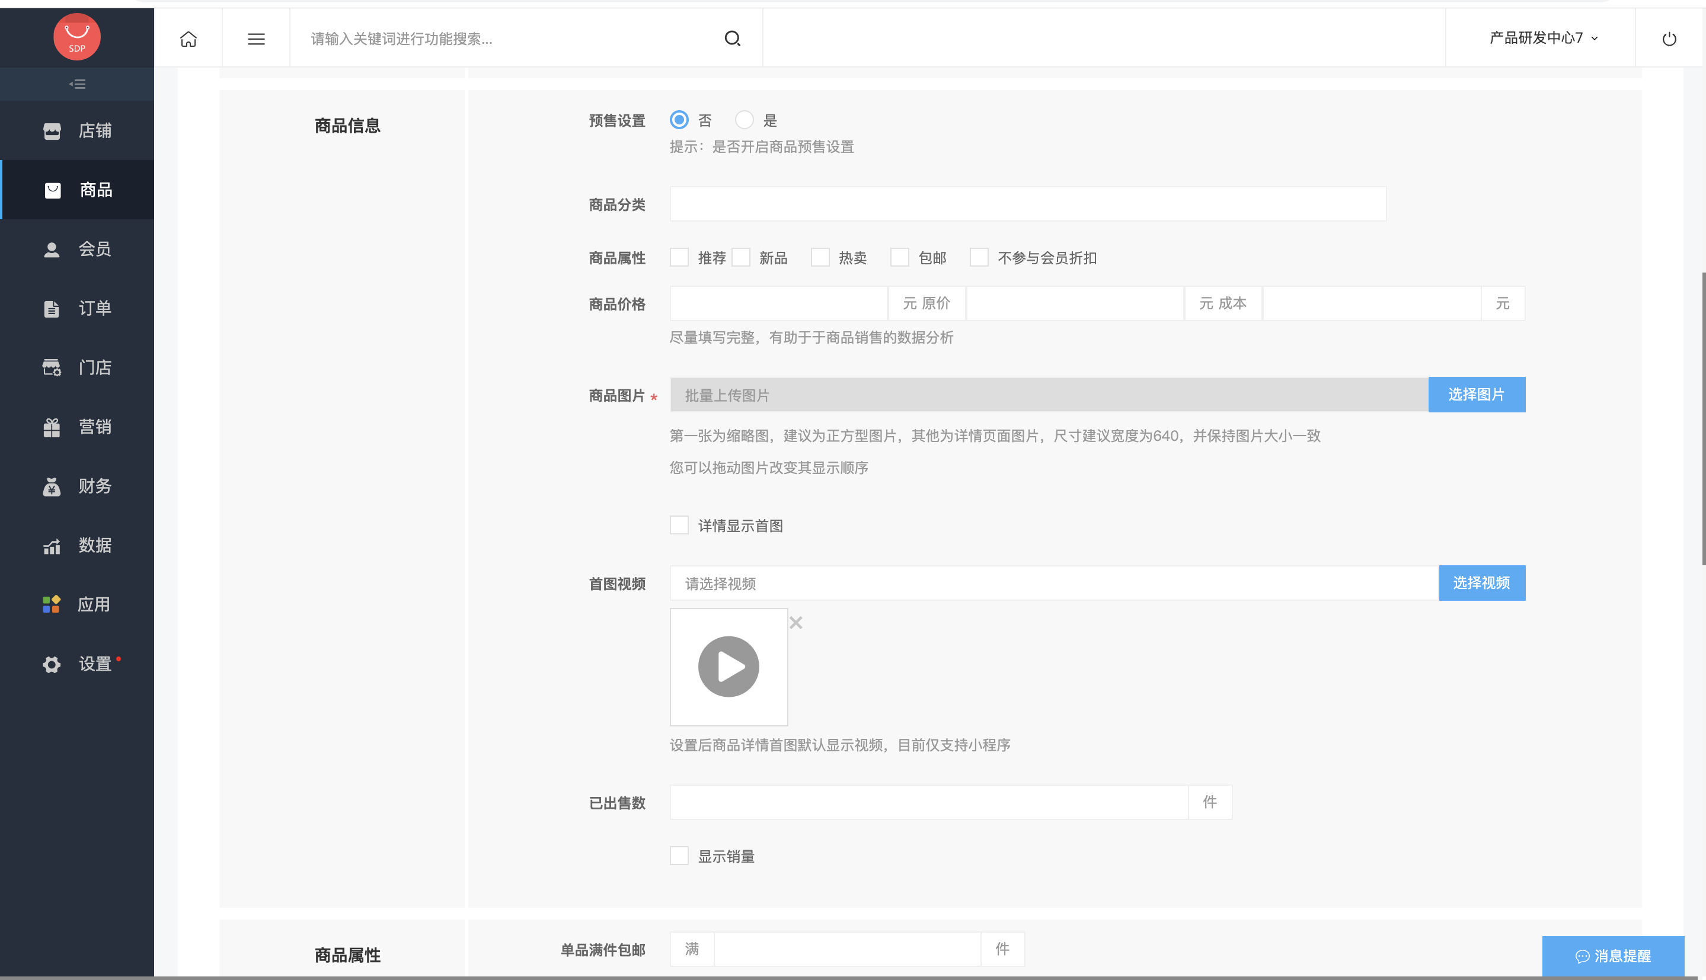Click the 选择图片 button
Screen dimensions: 1706x980
coord(1477,395)
